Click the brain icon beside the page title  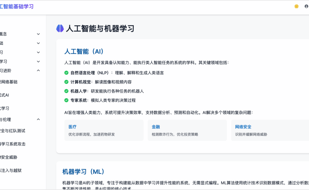60,28
